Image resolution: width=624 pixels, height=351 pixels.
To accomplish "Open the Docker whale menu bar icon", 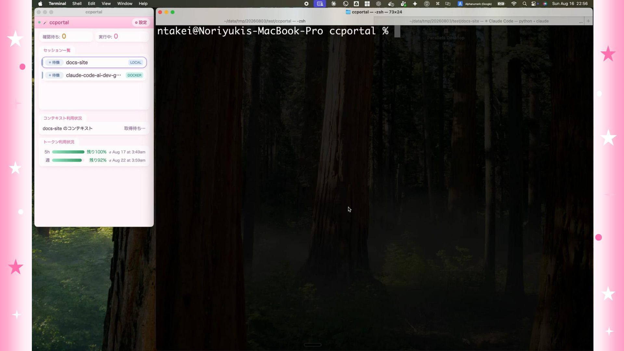I will pyautogui.click(x=391, y=4).
